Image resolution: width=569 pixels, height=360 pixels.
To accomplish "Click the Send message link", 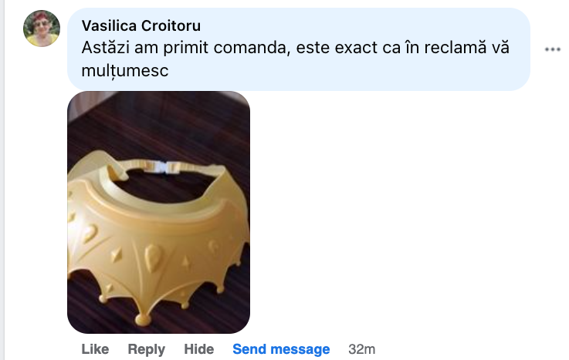I will [x=281, y=349].
